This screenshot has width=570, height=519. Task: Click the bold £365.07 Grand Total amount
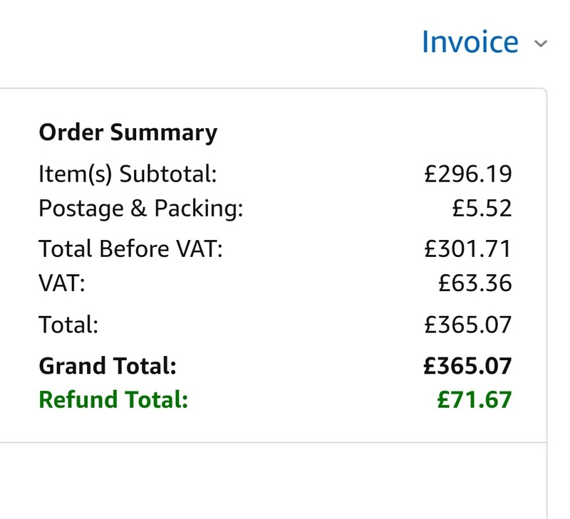[x=467, y=366]
